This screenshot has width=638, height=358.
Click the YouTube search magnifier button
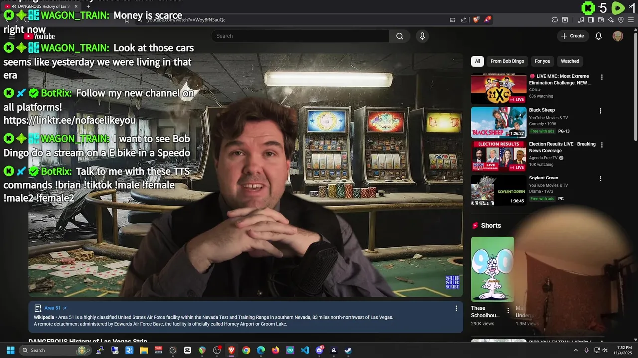[x=399, y=36]
